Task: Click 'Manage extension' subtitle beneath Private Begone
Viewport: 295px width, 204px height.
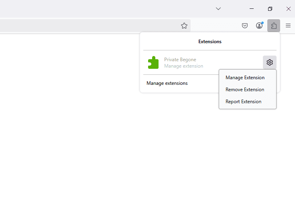Action: pos(183,66)
